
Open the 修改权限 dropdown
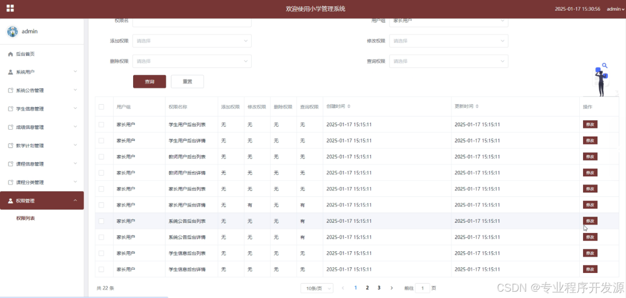449,41
